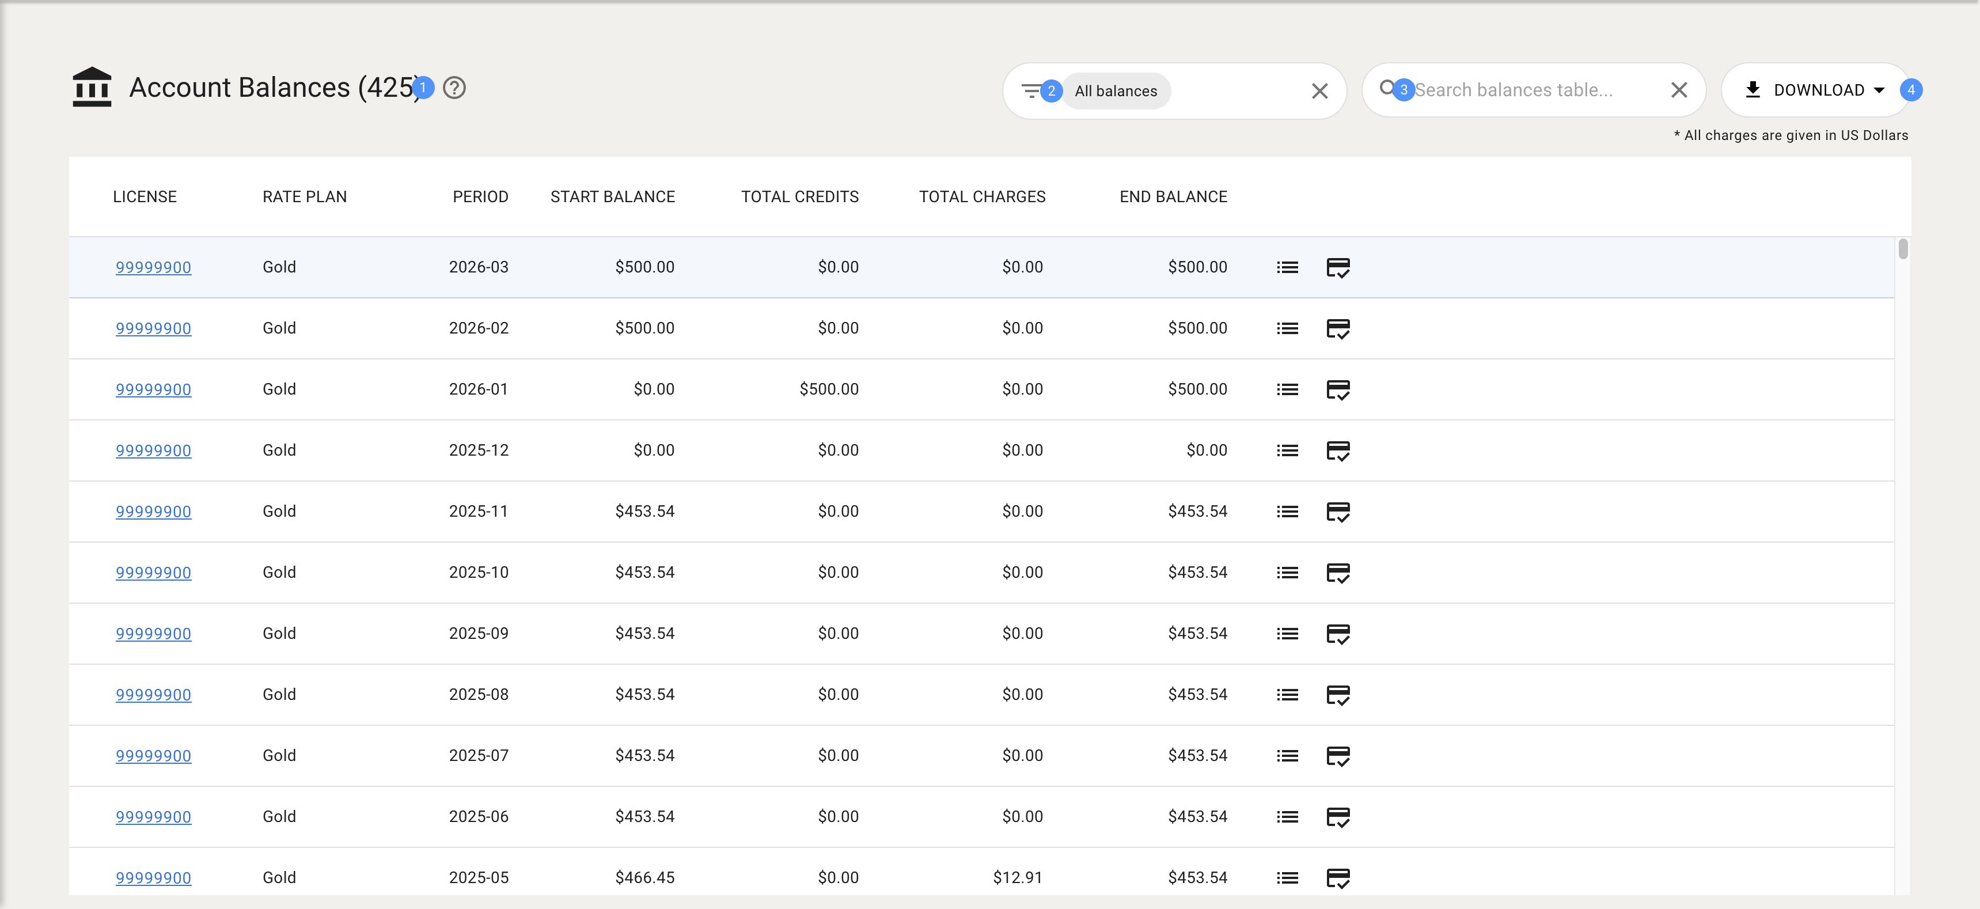Open license 99999900 link for period 2025-11
1980x909 pixels.
pyautogui.click(x=153, y=512)
